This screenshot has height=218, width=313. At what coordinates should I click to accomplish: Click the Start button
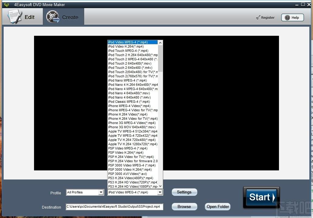point(261,197)
